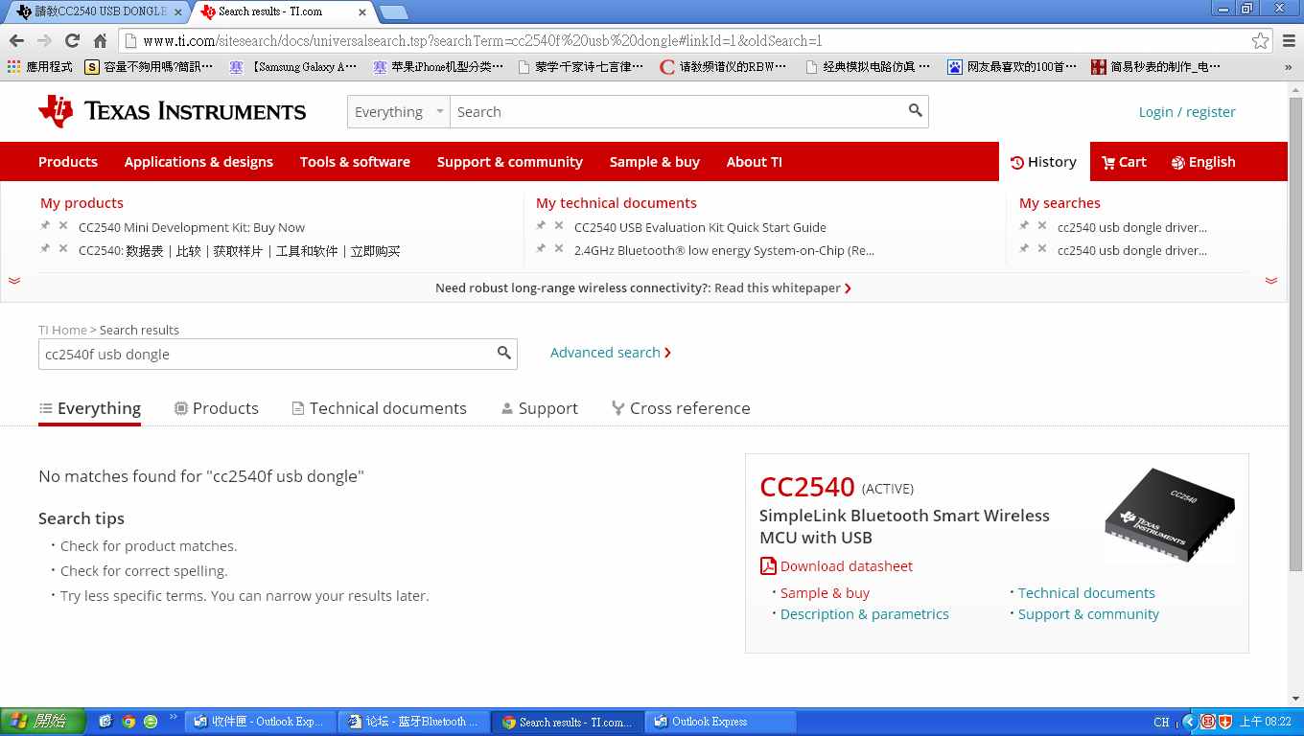Open Sample & buy in the red nav bar

655,162
